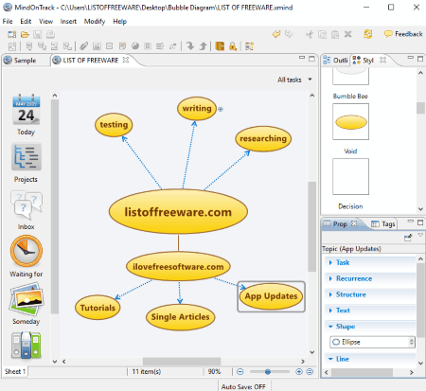Image resolution: width=426 pixels, height=391 pixels.
Task: Click the New workbook toolbar icon
Action: tap(12, 34)
